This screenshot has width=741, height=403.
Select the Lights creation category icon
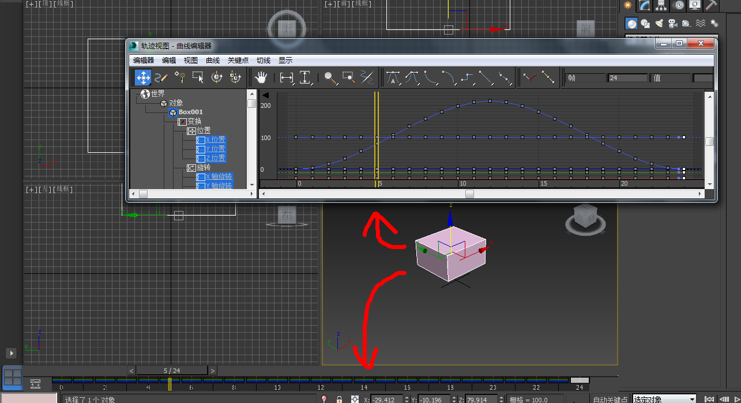659,23
